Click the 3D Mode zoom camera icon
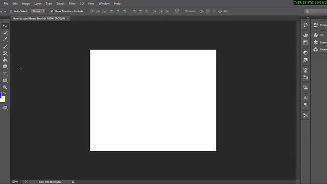 pyautogui.click(x=226, y=11)
